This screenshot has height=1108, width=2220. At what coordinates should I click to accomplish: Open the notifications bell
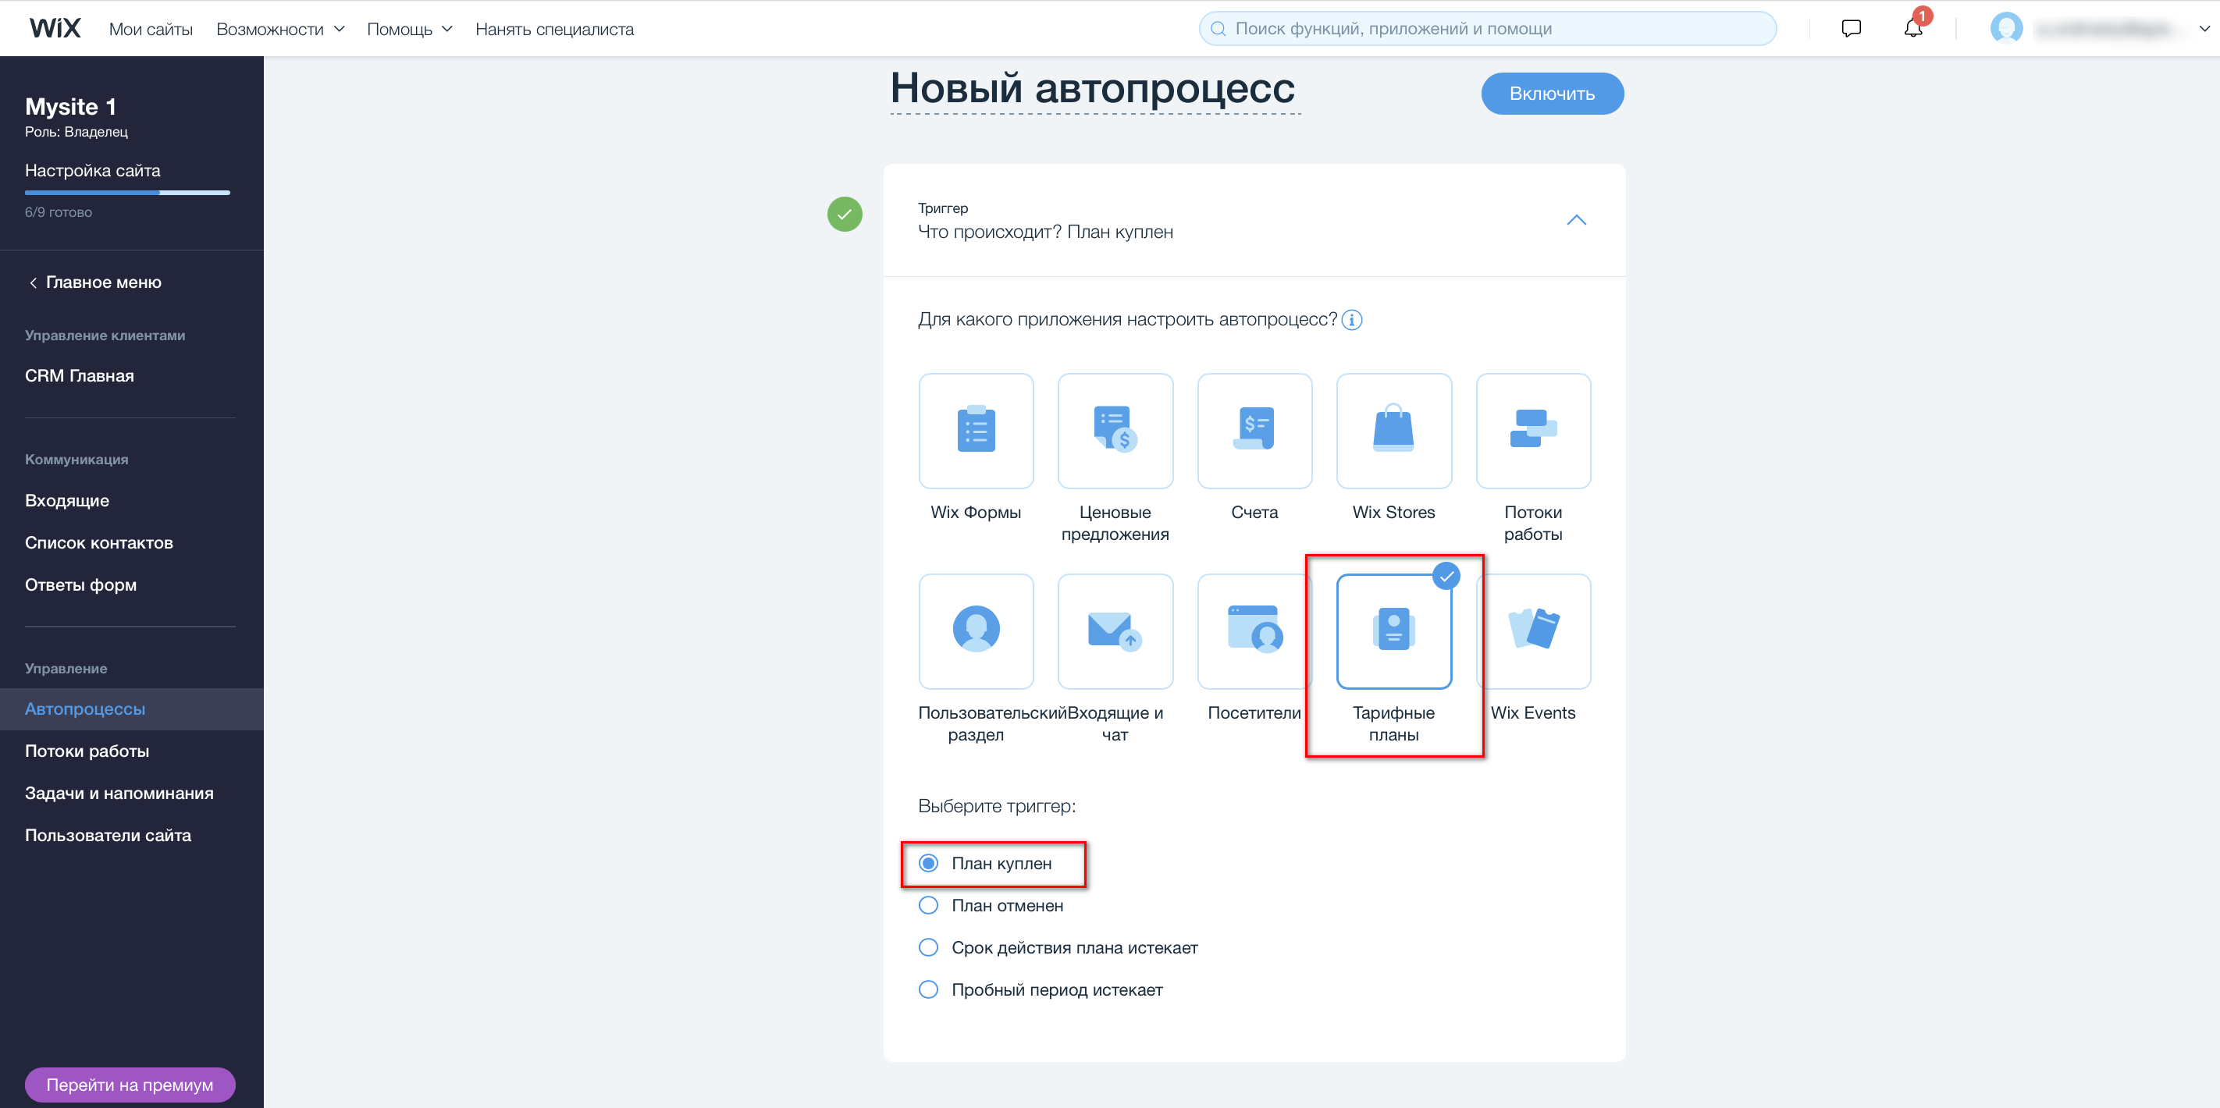click(x=1913, y=28)
